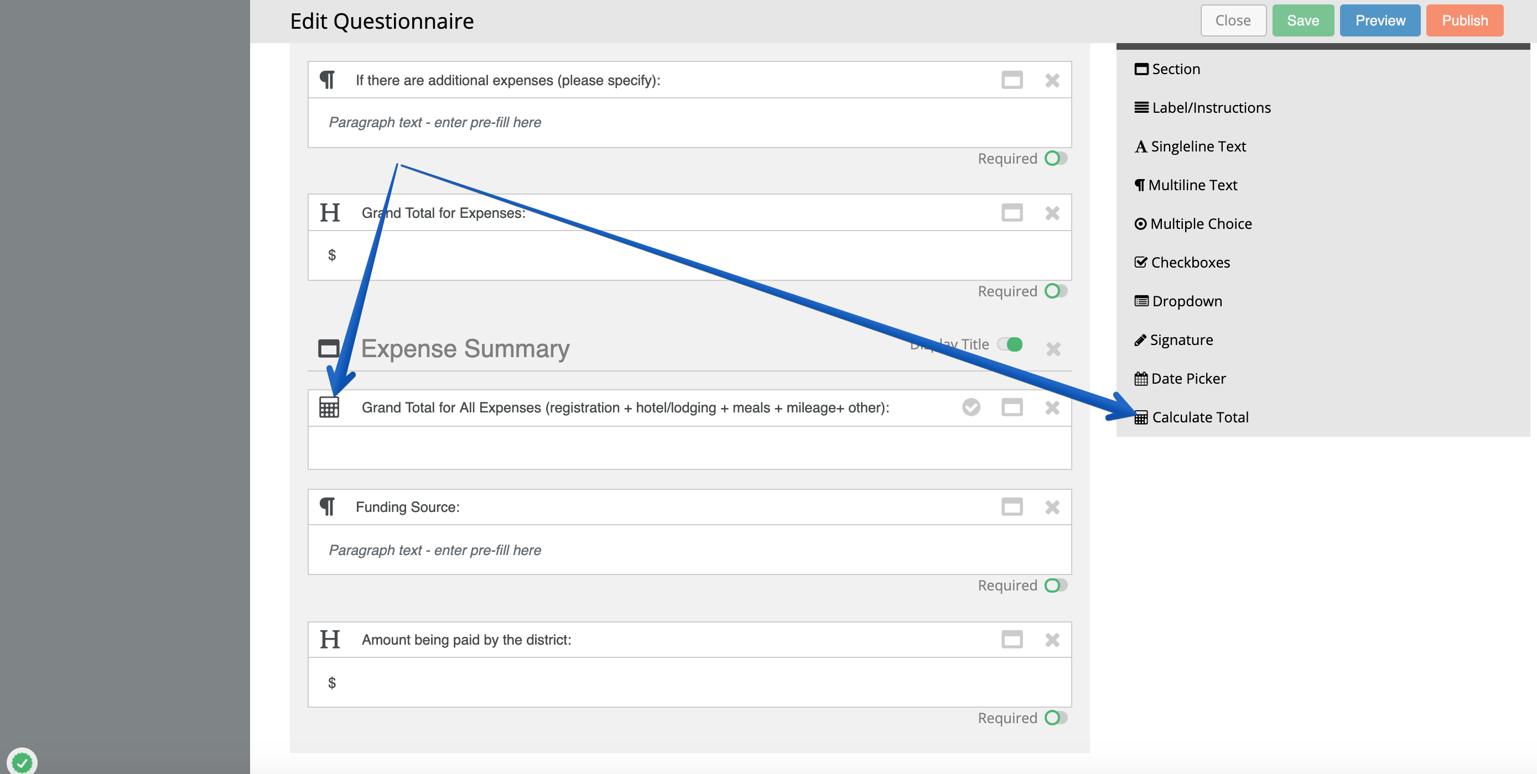Toggle Required for Amount paid by district
The height and width of the screenshot is (774, 1537).
click(1055, 718)
